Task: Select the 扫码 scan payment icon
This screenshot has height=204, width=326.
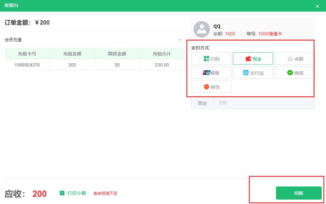Action: click(x=211, y=58)
